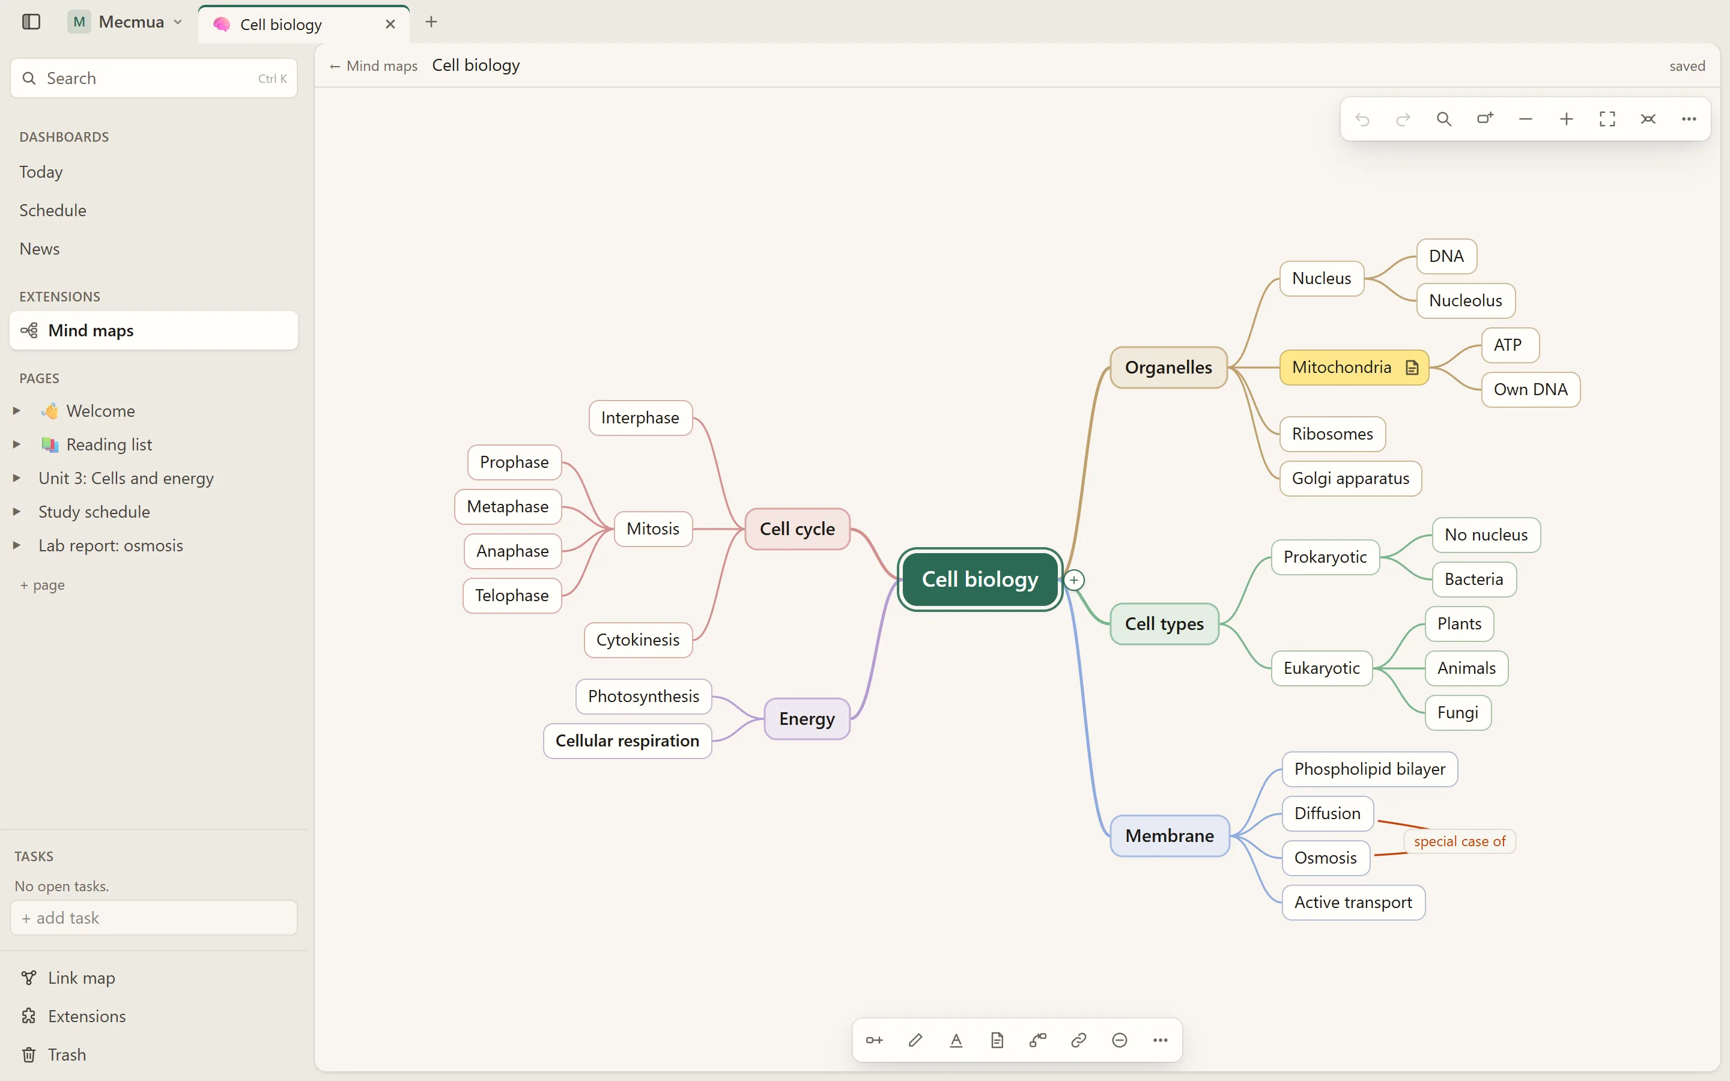This screenshot has height=1081, width=1730.
Task: Open the text style A icon
Action: pos(956,1040)
